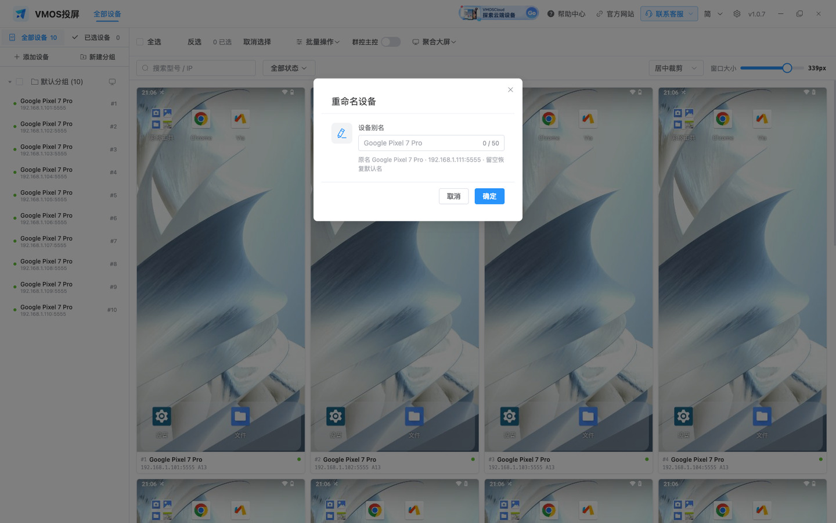Click caption "#4 Google Pixel 7 Pro" under thumbnail
The image size is (836, 523).
693,460
